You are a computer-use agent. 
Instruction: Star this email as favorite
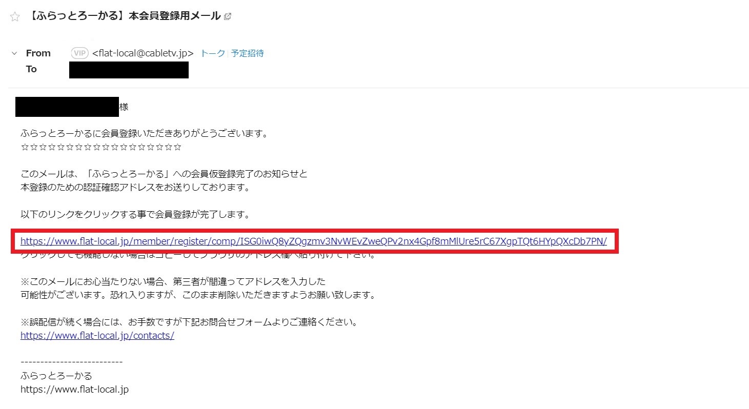point(15,16)
